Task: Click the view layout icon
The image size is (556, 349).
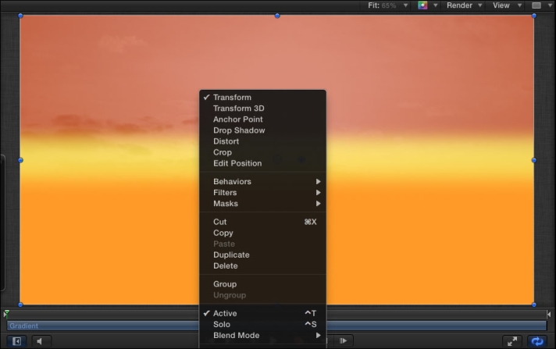Action: [540, 5]
